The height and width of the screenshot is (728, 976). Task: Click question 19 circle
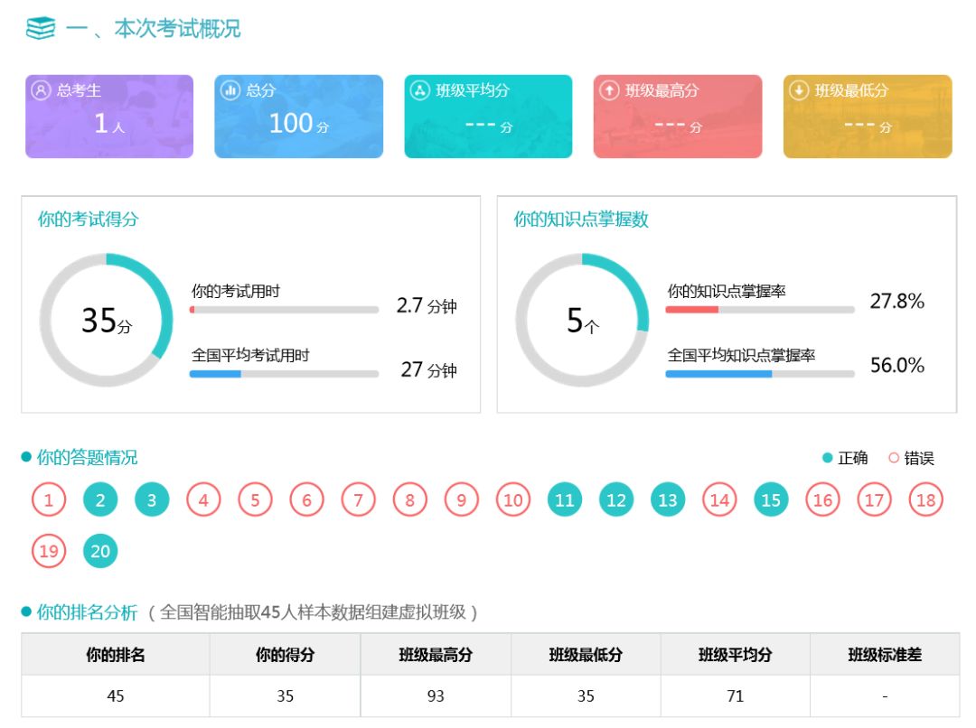pyautogui.click(x=49, y=551)
